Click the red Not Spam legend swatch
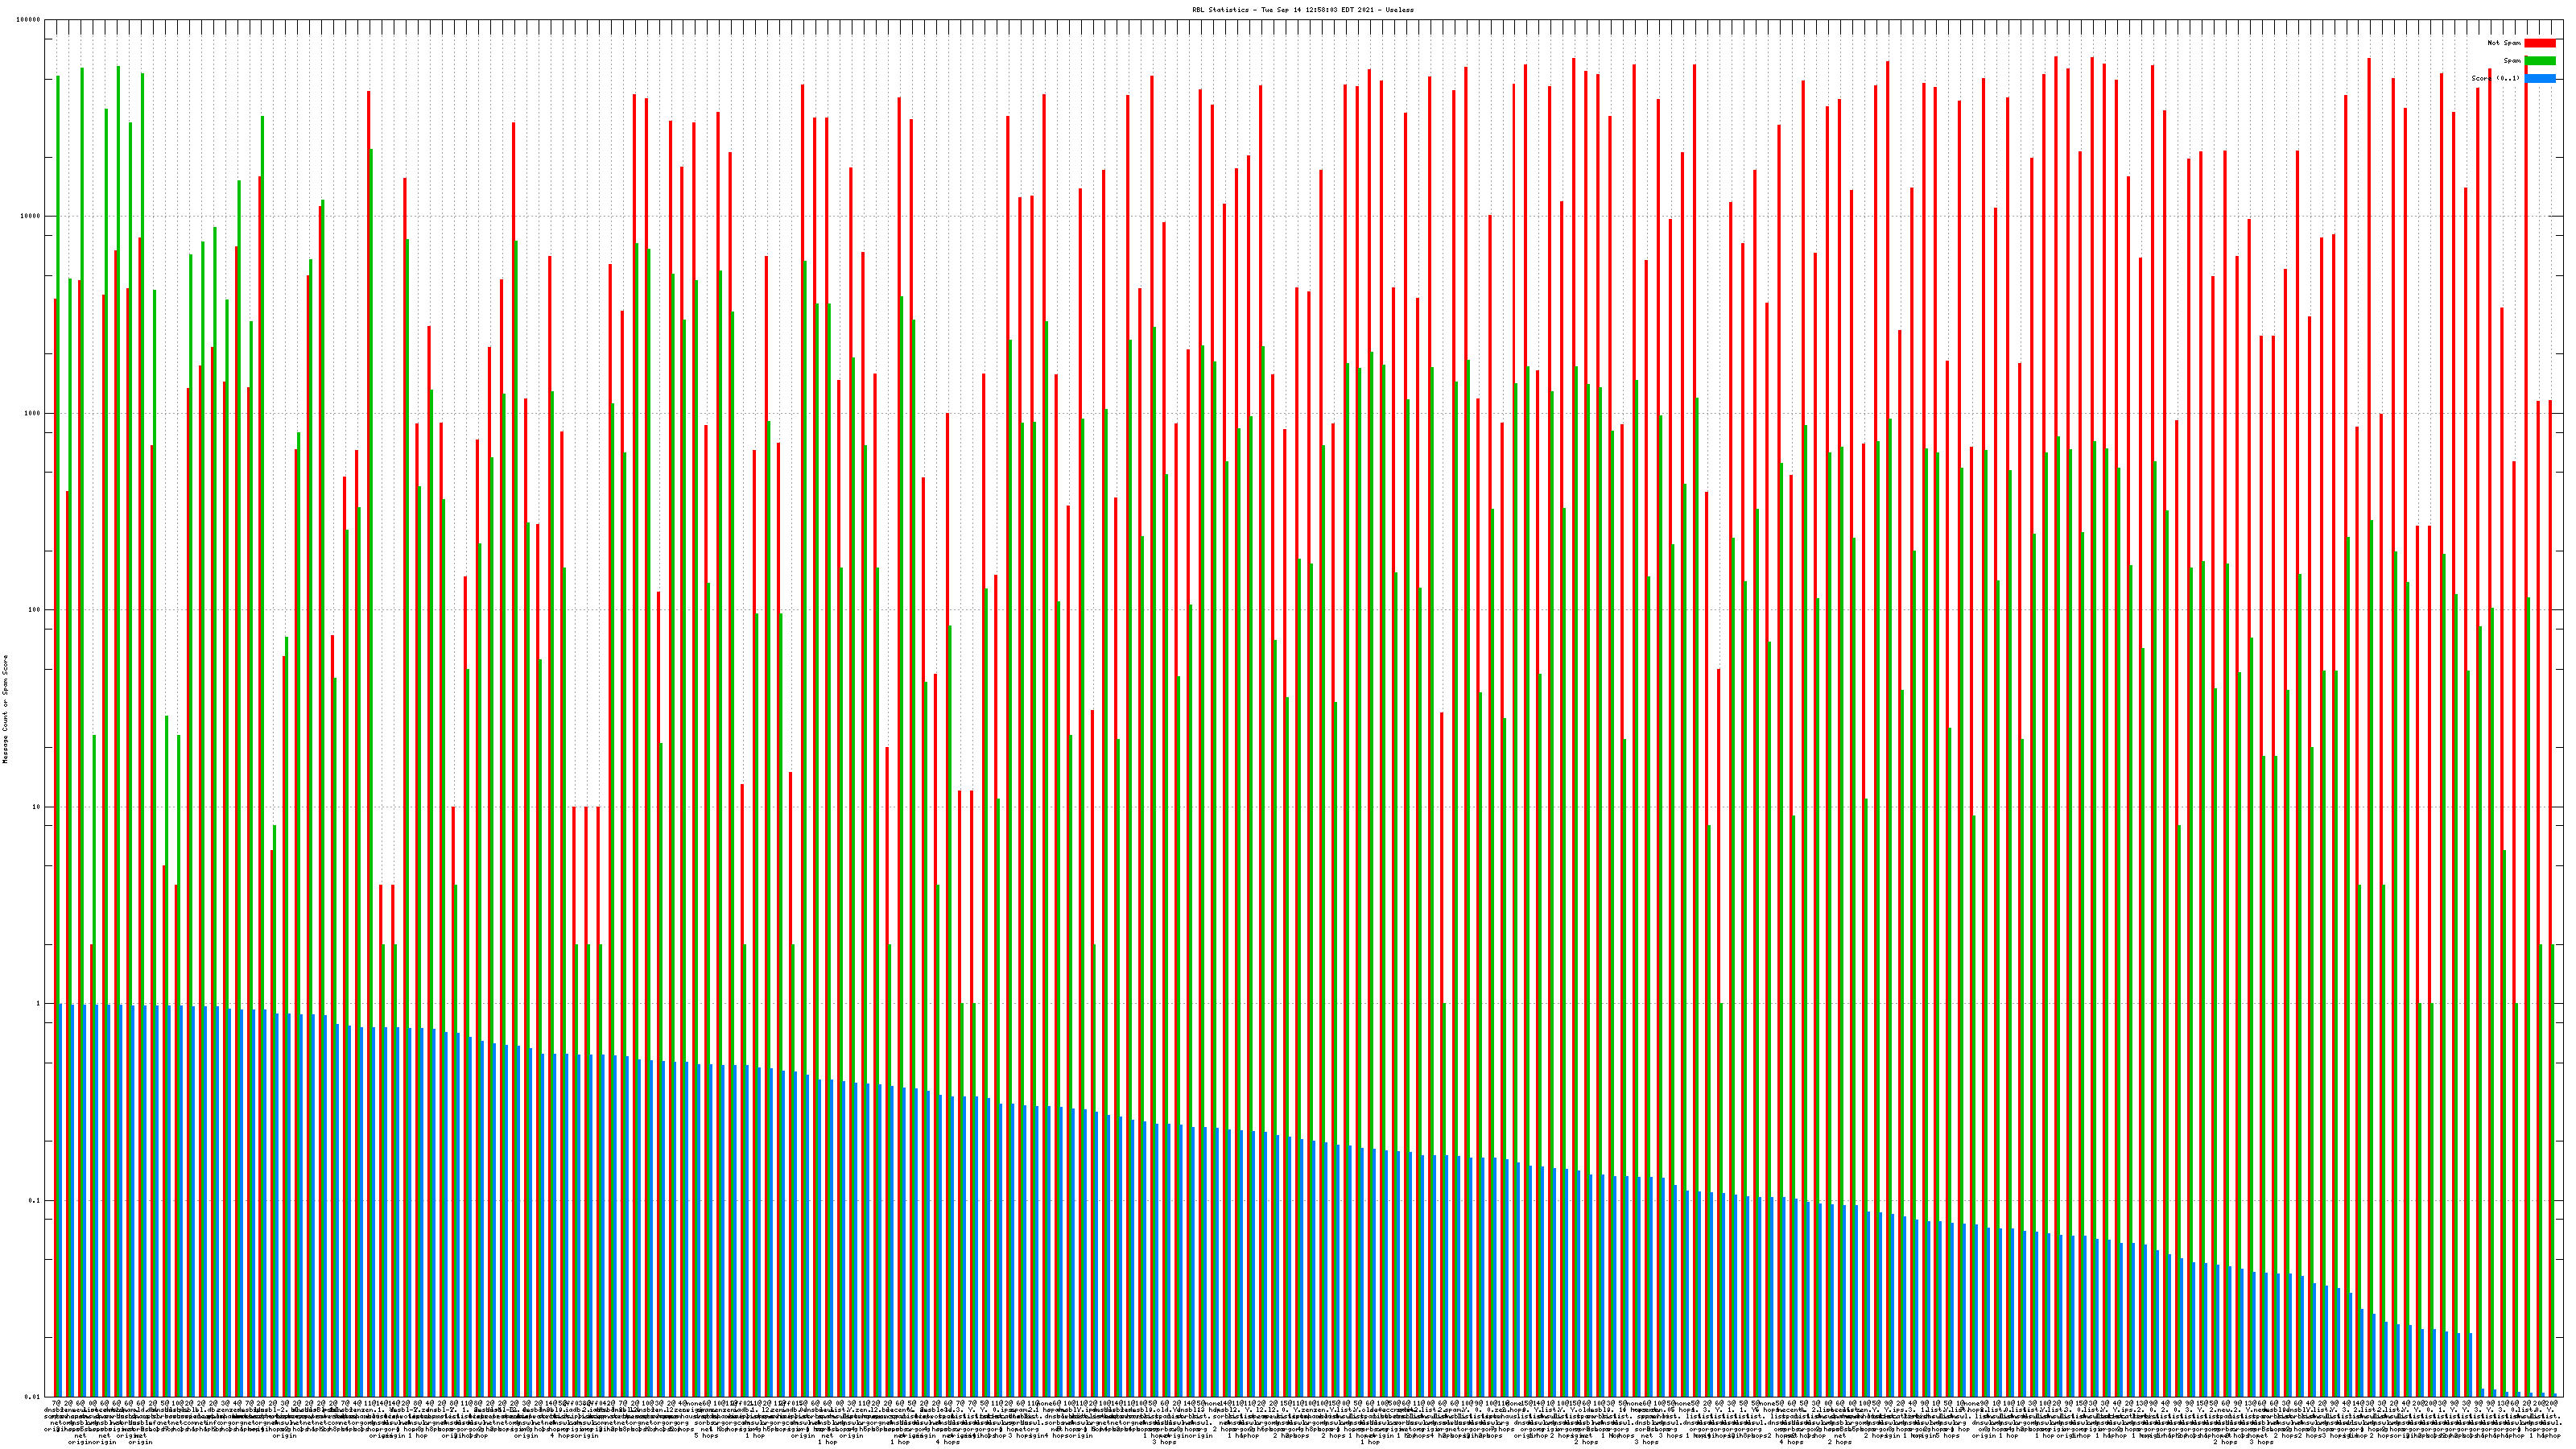The height and width of the screenshot is (1449, 2576). (x=2539, y=43)
